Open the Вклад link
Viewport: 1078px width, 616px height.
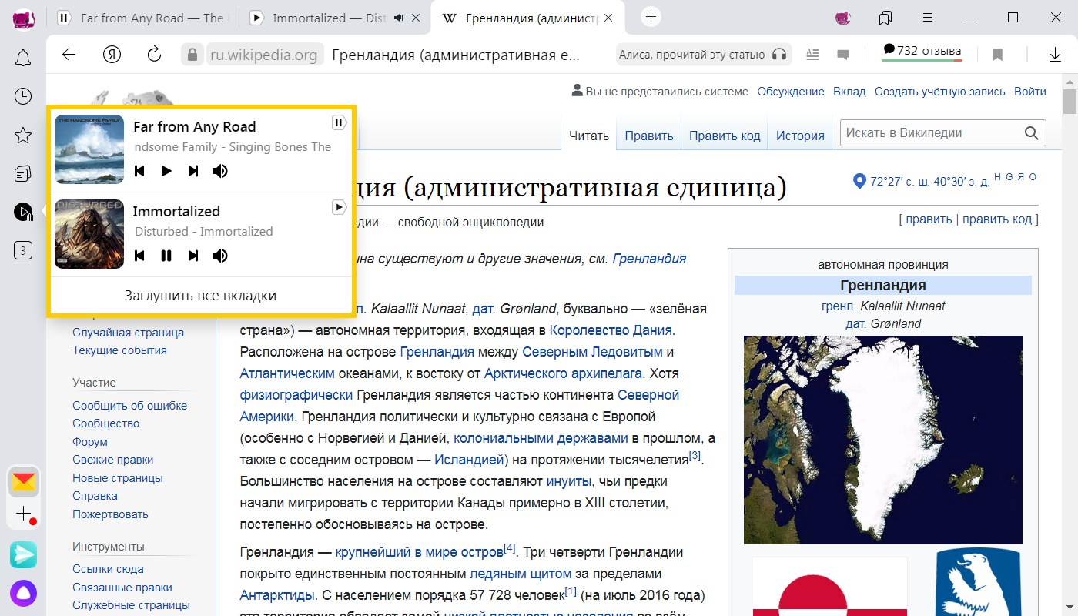[849, 91]
